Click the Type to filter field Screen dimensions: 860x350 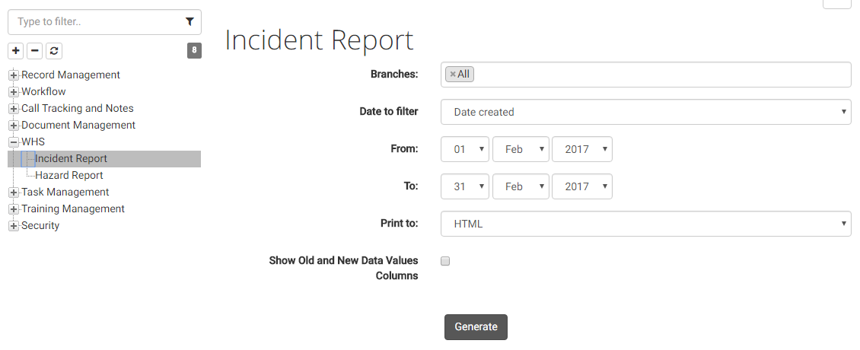click(x=104, y=22)
